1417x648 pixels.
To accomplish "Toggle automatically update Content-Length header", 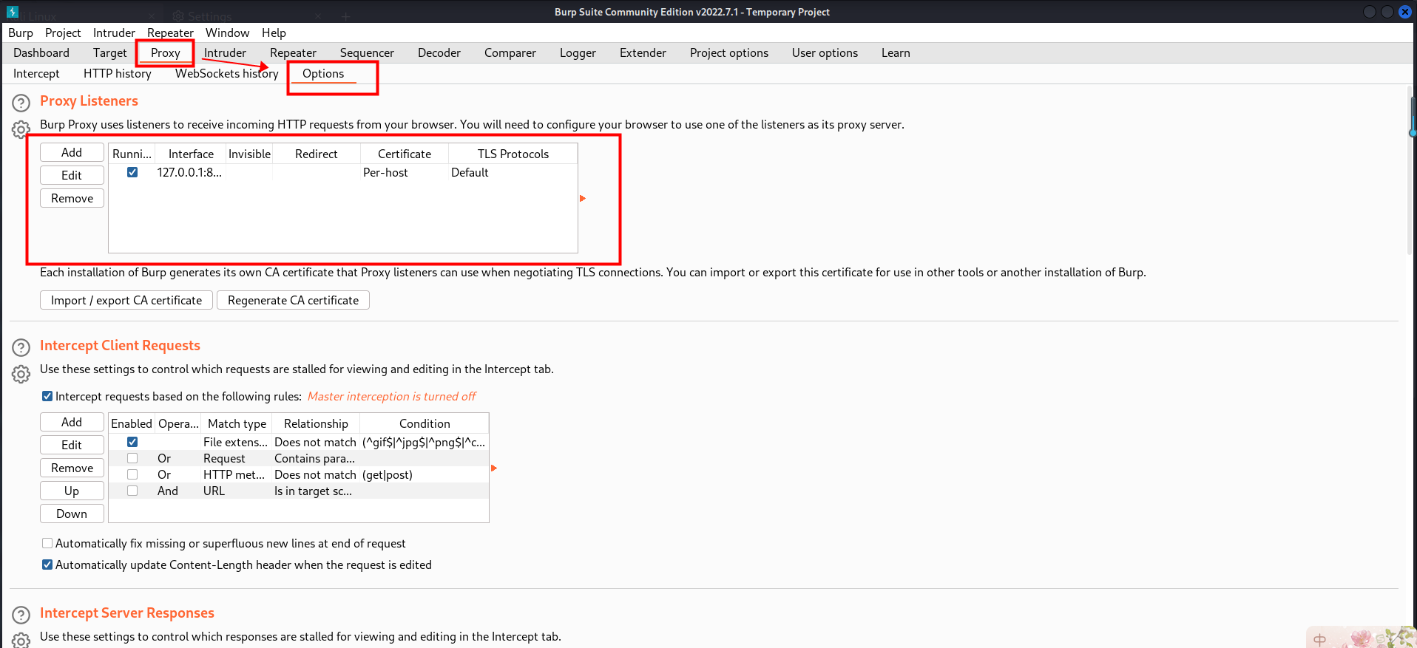I will click(x=47, y=565).
